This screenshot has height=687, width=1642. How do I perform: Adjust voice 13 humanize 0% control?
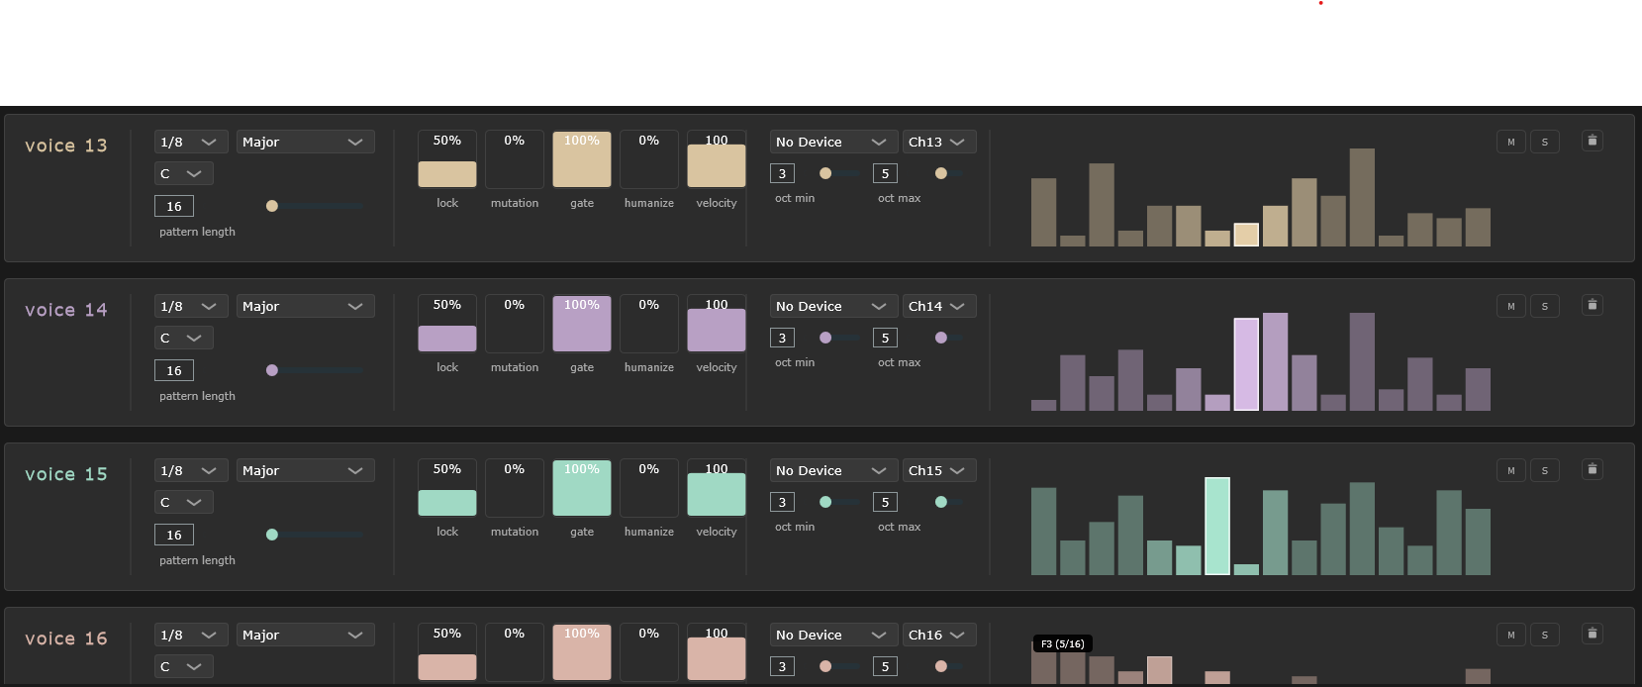[649, 158]
